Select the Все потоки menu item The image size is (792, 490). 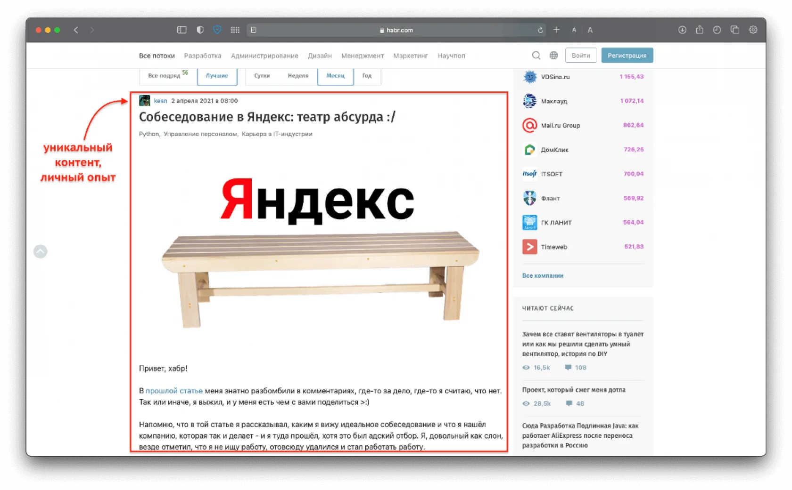click(x=157, y=56)
